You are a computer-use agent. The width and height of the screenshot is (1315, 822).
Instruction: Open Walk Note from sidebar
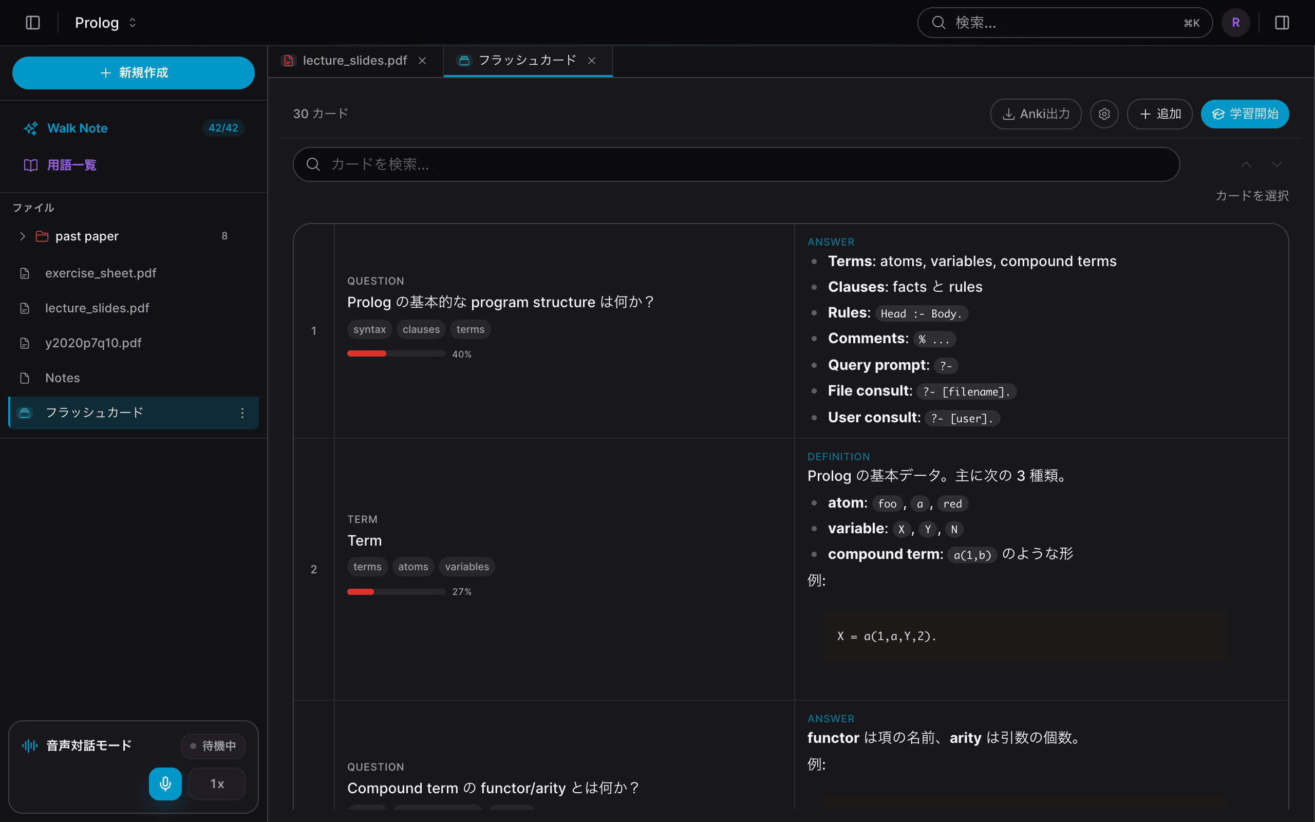pos(134,128)
